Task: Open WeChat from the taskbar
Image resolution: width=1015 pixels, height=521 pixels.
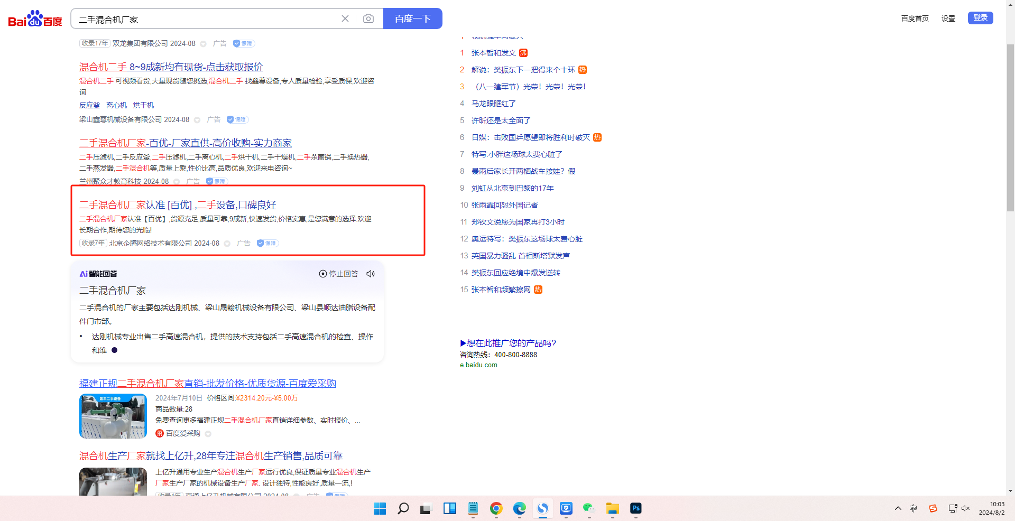Action: 588,508
